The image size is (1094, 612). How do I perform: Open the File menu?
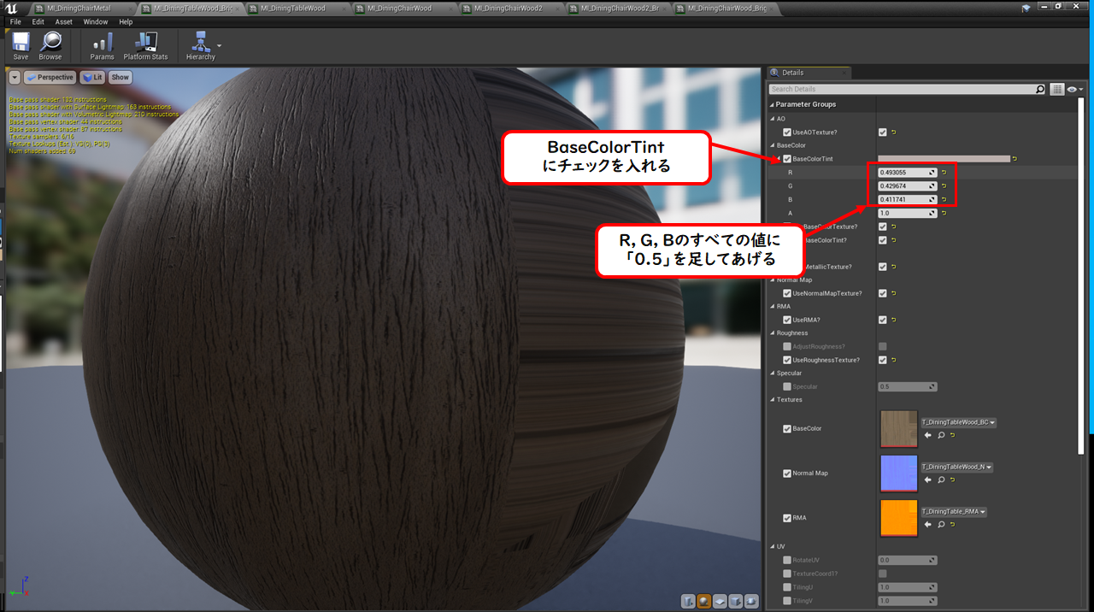[15, 21]
